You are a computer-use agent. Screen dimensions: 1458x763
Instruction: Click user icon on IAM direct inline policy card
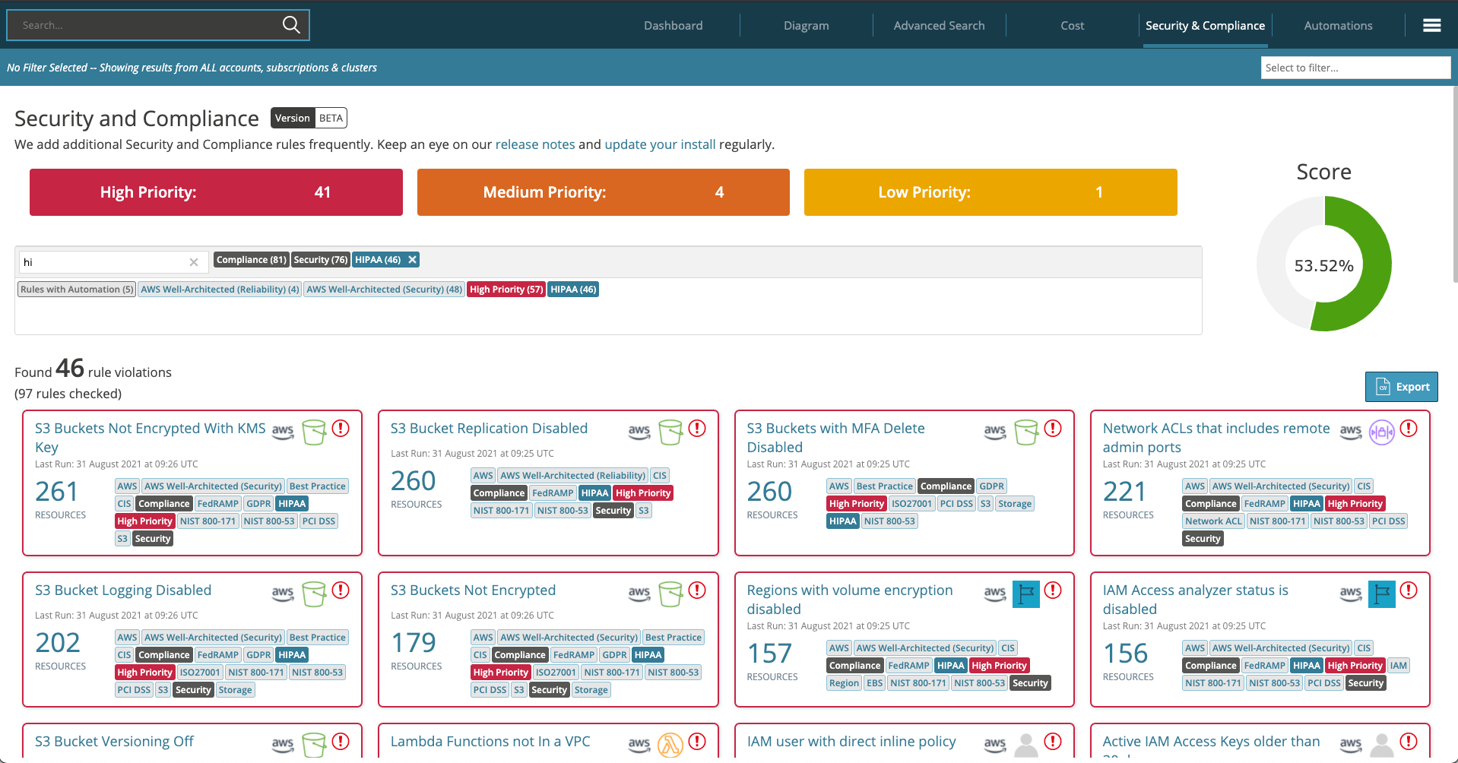click(1026, 745)
